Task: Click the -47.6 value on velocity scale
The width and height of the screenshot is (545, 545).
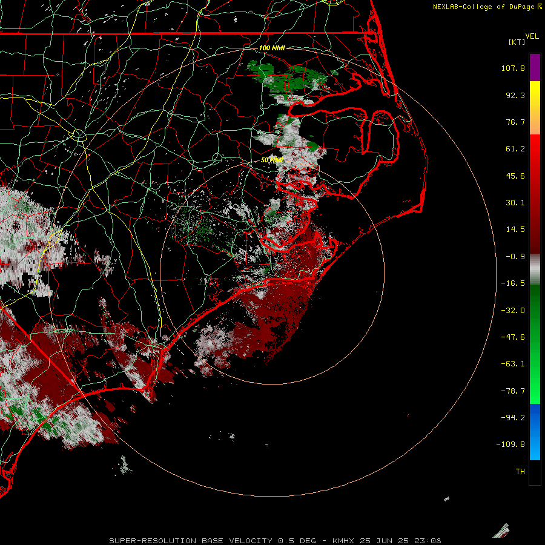Action: point(513,337)
